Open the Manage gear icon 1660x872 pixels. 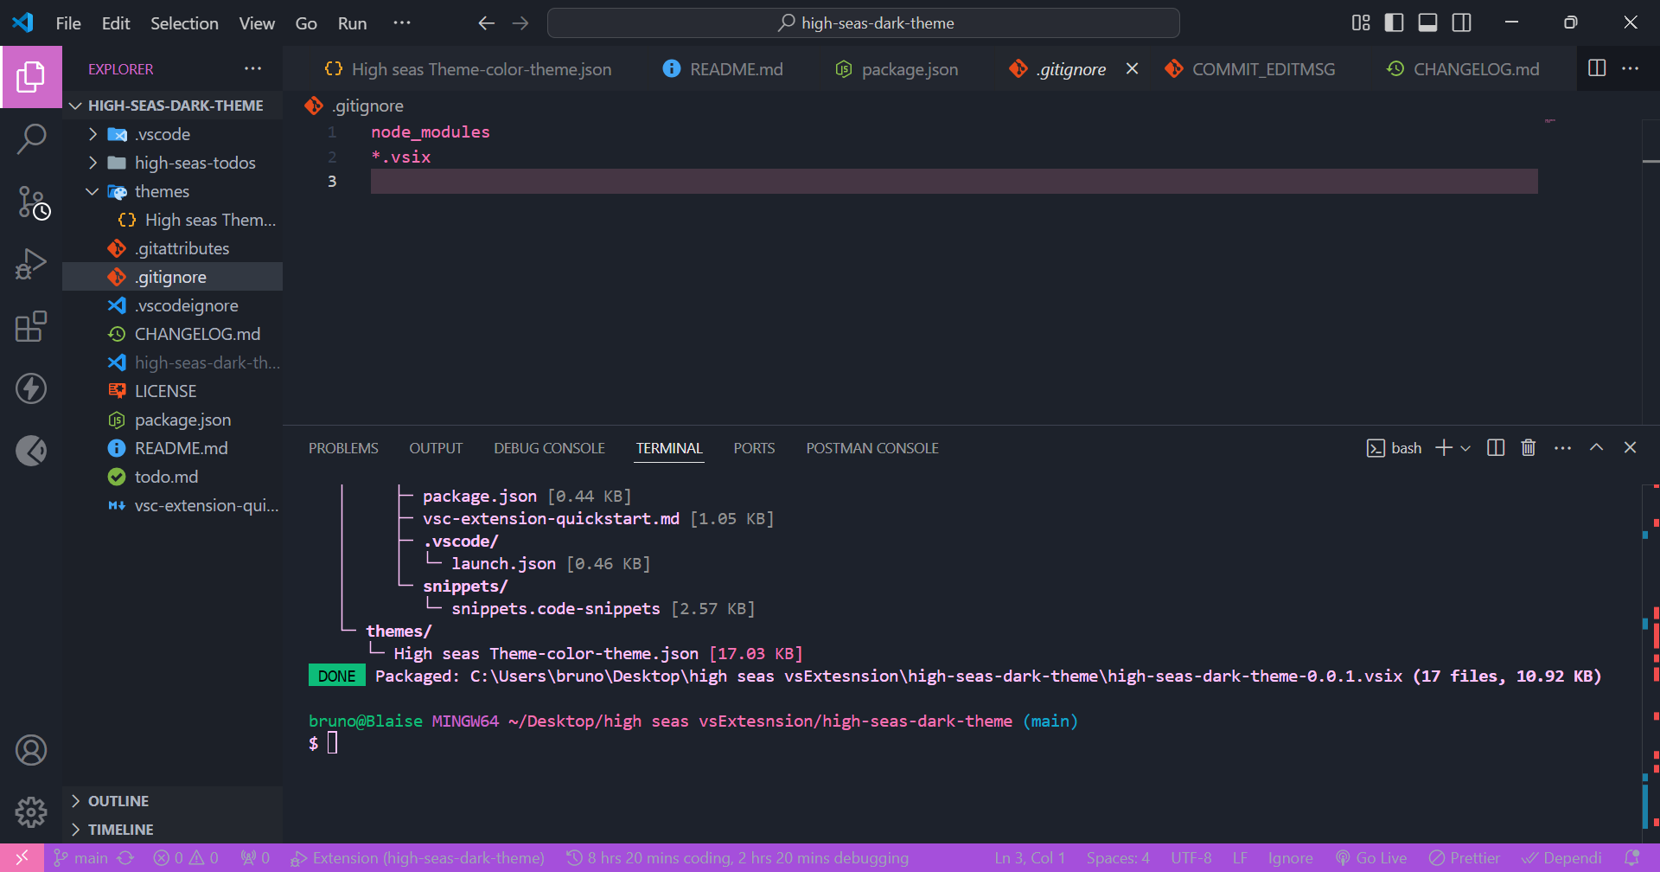(31, 811)
